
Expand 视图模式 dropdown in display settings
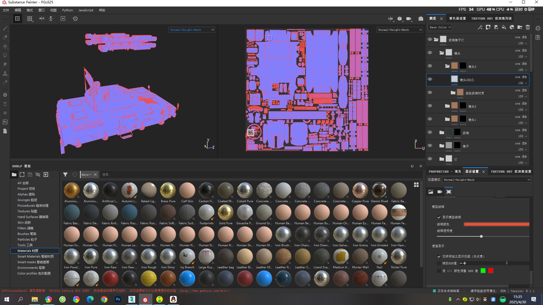point(486,180)
